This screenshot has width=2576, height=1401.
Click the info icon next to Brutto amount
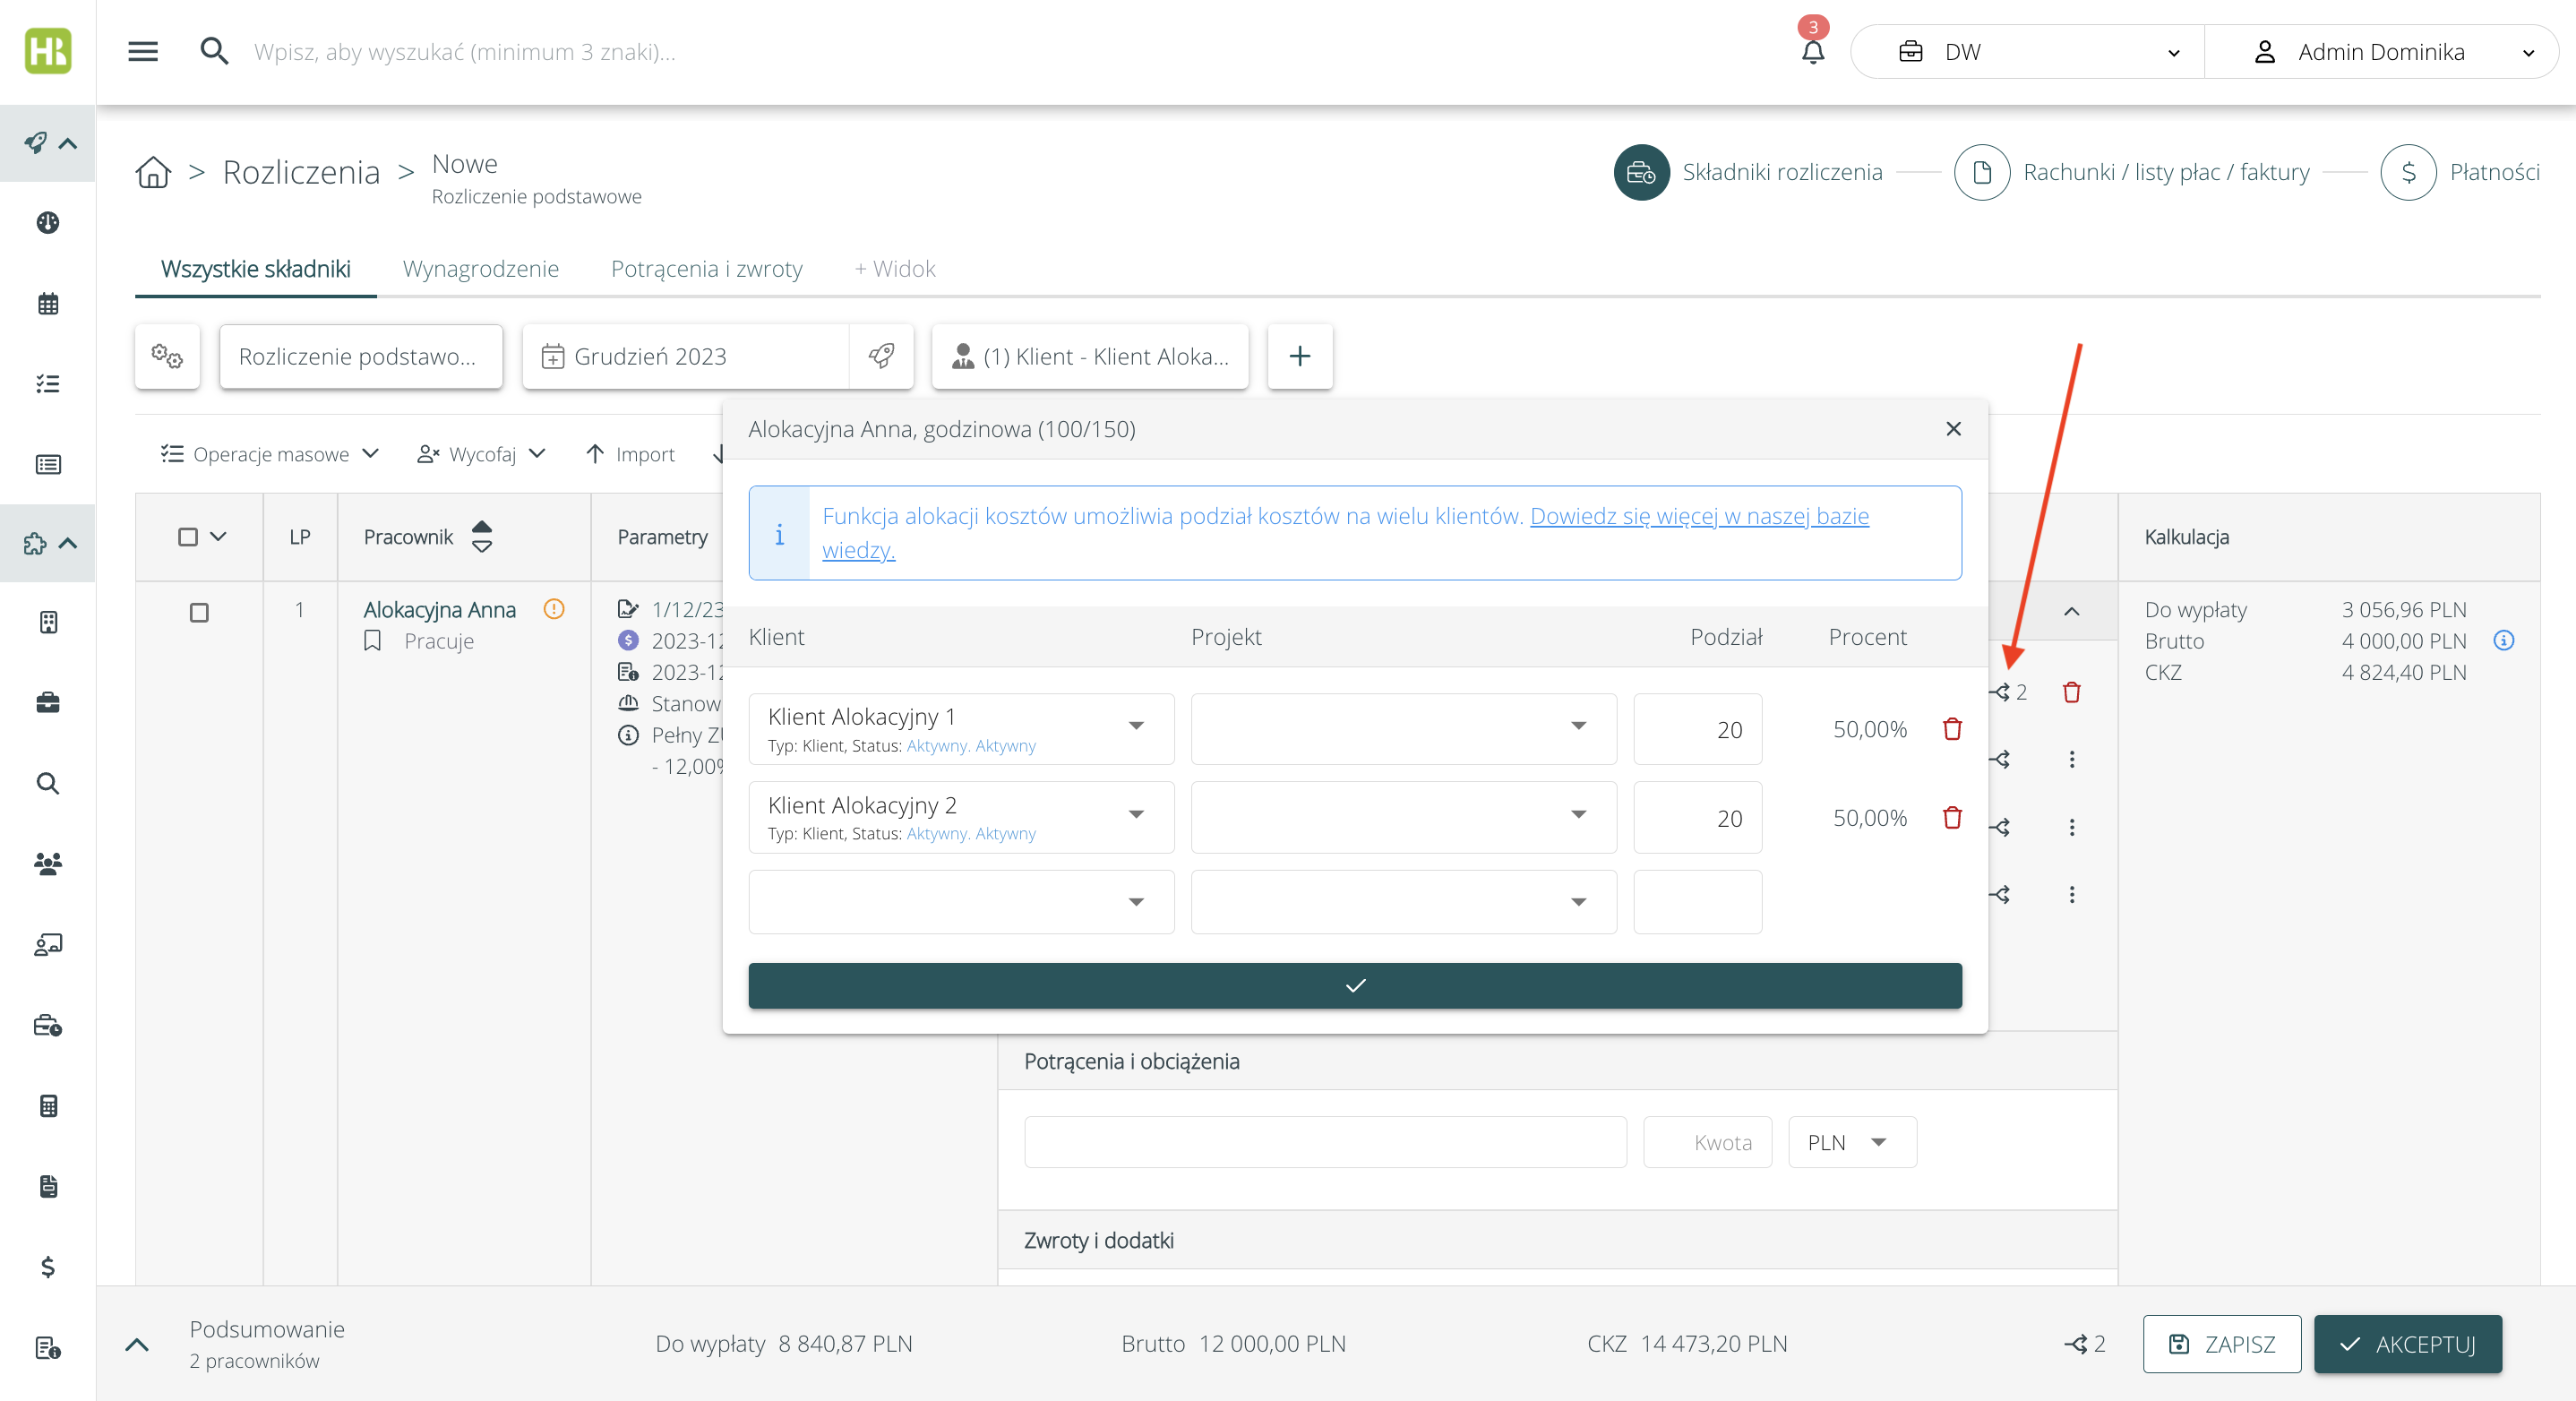[x=2503, y=641]
